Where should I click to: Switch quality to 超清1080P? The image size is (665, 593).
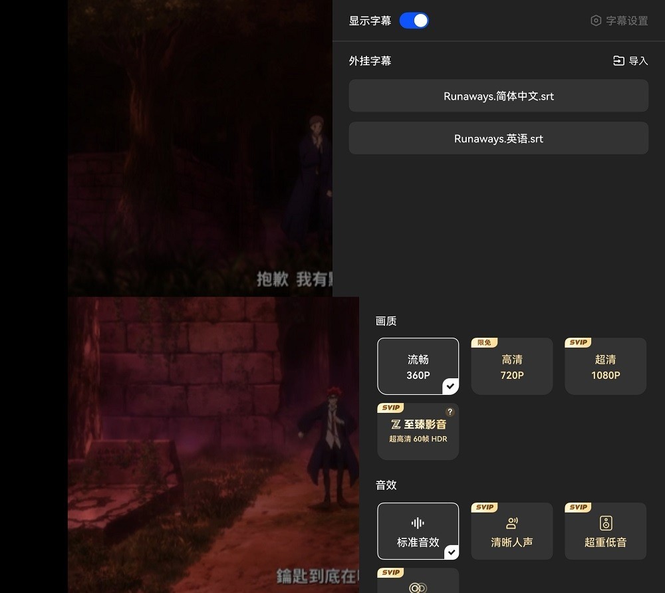606,366
